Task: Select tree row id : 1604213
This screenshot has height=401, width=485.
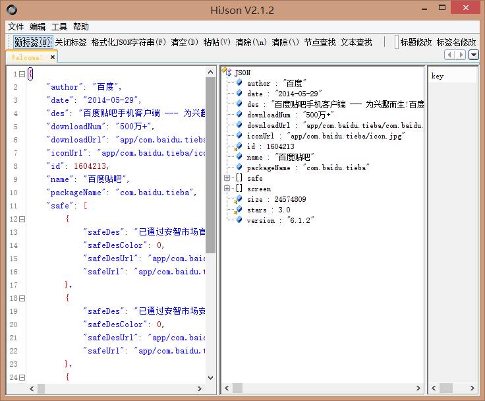Action: click(x=271, y=146)
